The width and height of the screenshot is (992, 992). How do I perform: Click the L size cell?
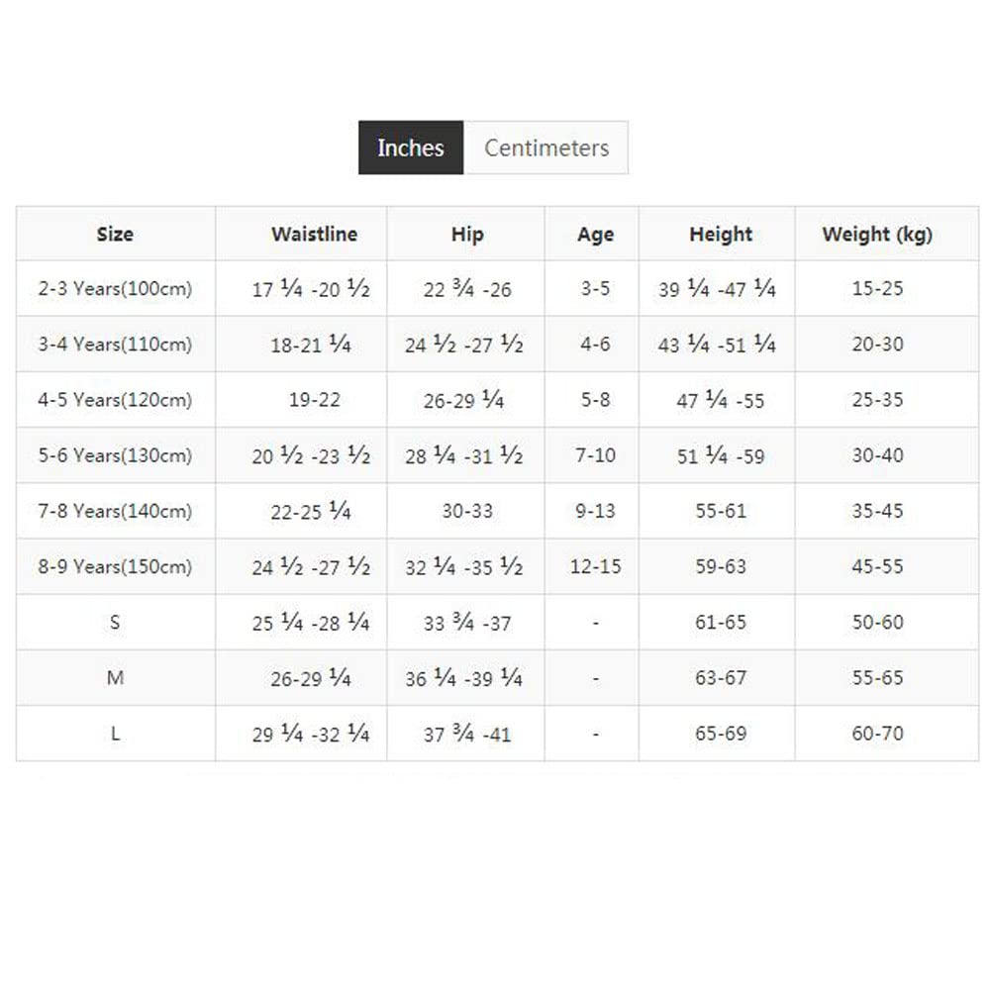(x=115, y=734)
